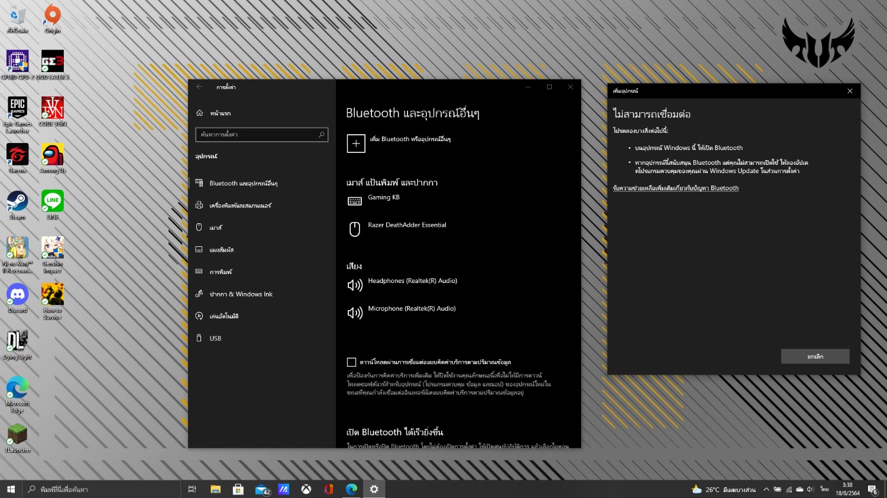
Task: Open volume control in system tray
Action: pyautogui.click(x=810, y=489)
